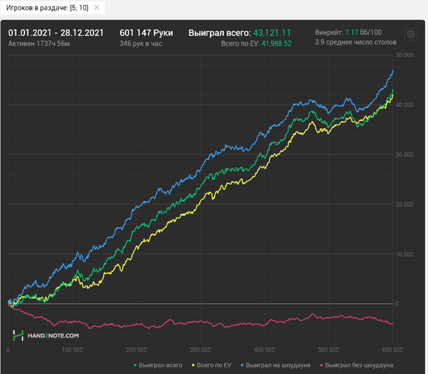Click the winrate value '7.17'
Image resolution: width=428 pixels, height=374 pixels.
point(352,32)
